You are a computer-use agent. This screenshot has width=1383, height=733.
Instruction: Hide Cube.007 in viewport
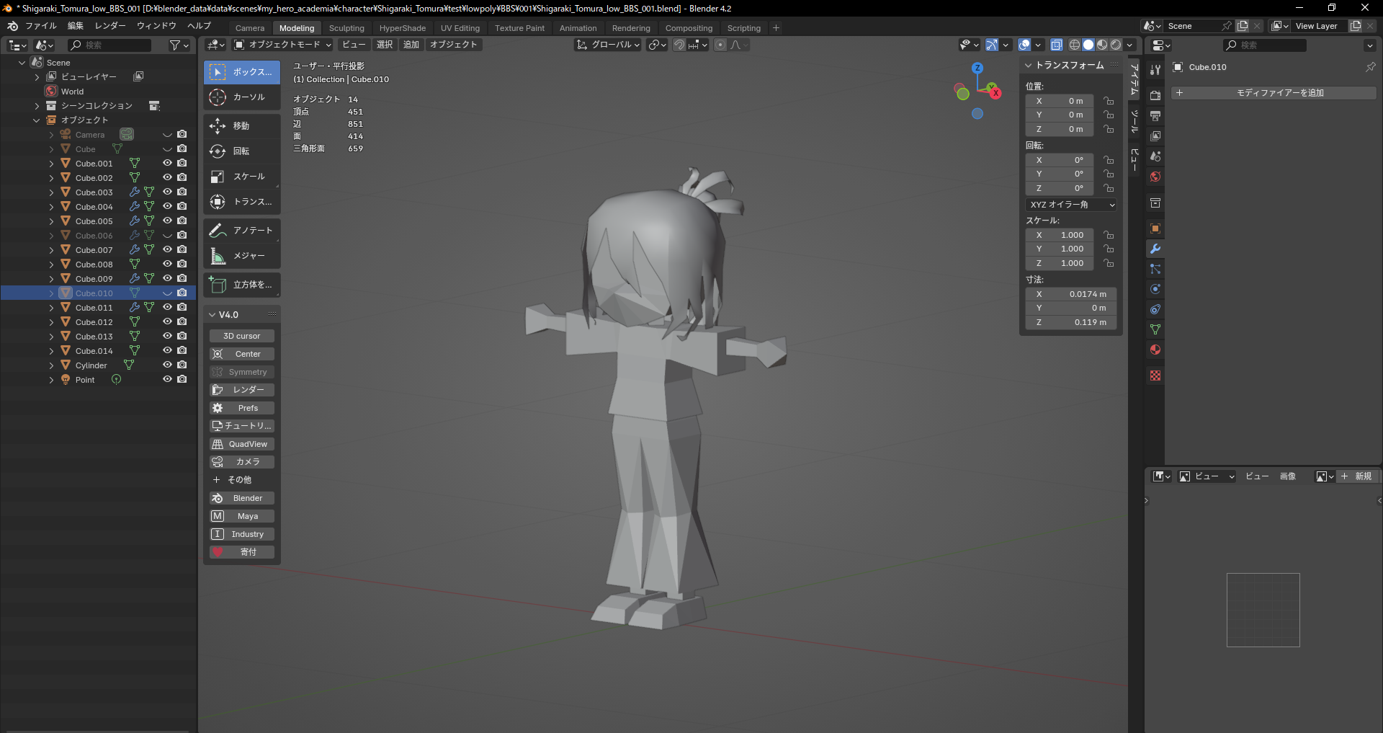pos(167,249)
